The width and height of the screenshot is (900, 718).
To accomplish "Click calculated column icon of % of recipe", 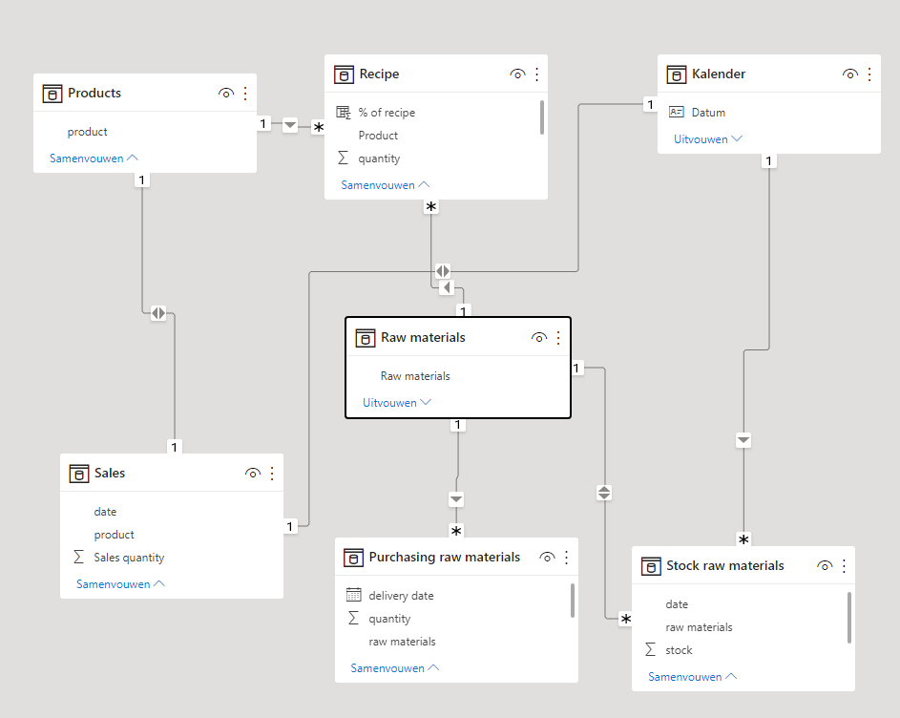I will click(x=344, y=113).
